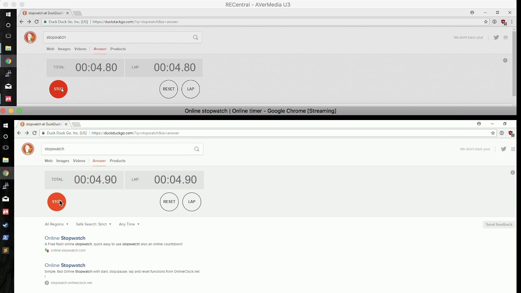
Task: Click LAP button in RECentral window
Action: [x=190, y=89]
